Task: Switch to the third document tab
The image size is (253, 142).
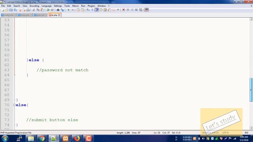Action: pyautogui.click(x=40, y=15)
